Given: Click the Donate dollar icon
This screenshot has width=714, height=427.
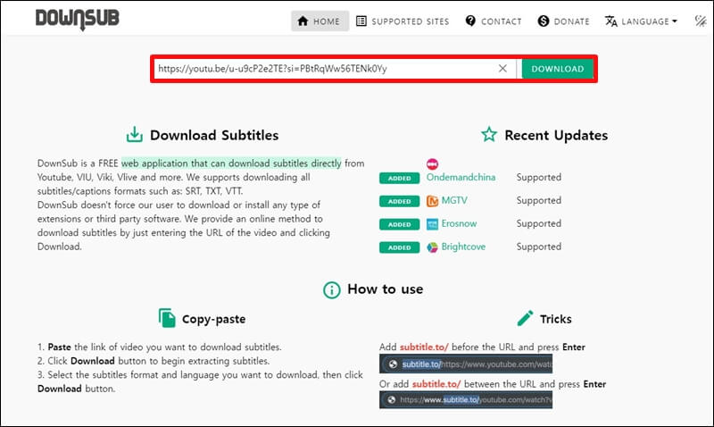Looking at the screenshot, I should tap(544, 21).
